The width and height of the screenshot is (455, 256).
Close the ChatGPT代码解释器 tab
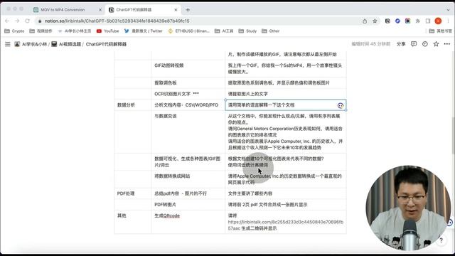[176, 9]
